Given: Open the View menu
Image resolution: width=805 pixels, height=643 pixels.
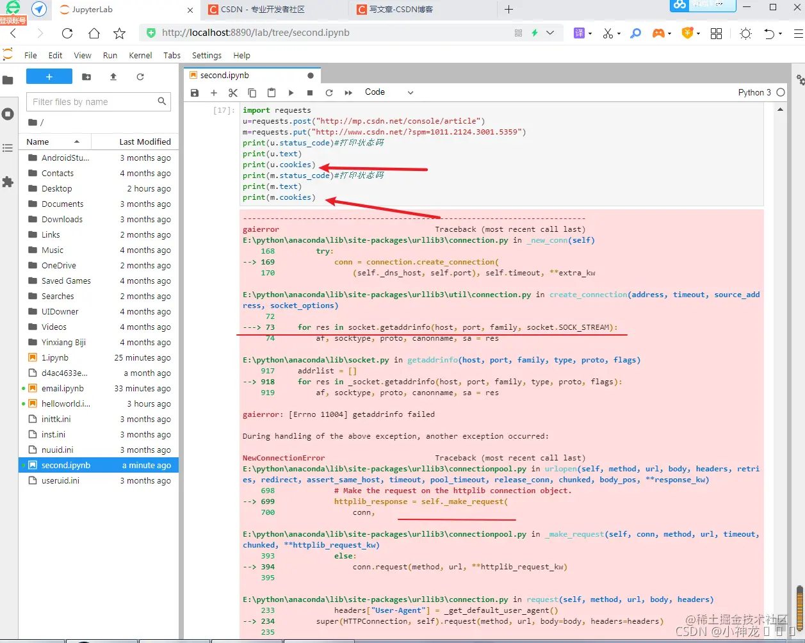Looking at the screenshot, I should tap(83, 56).
